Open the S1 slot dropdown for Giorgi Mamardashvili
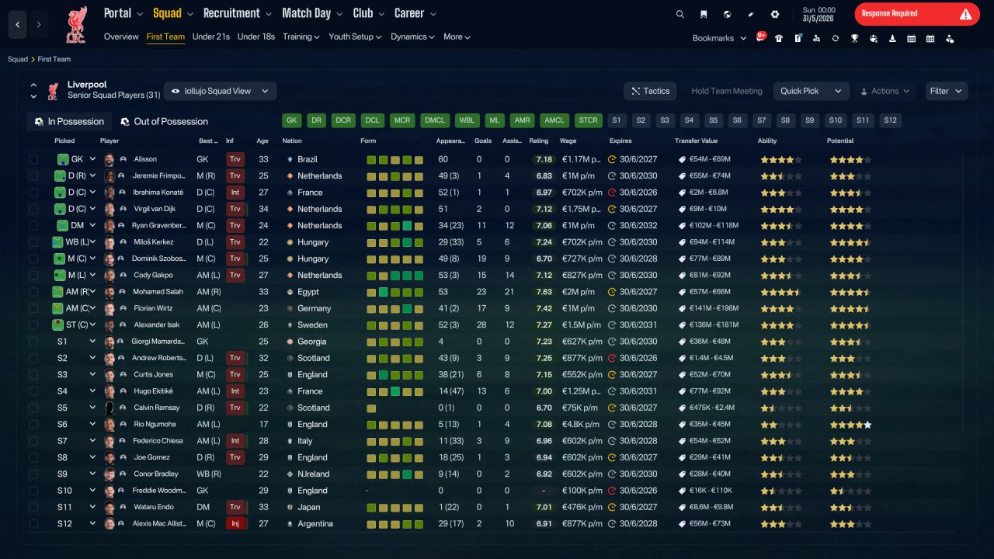 pyautogui.click(x=93, y=341)
